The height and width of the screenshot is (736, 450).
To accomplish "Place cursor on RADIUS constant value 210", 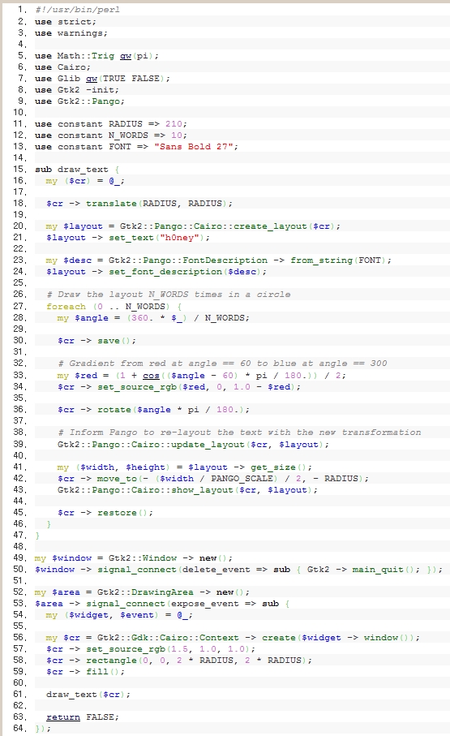I will [x=174, y=124].
